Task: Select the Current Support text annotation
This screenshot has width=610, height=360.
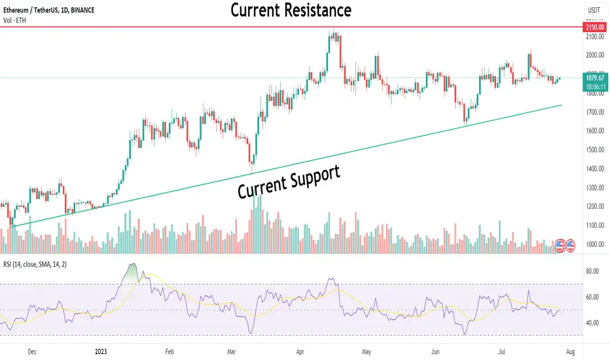Action: (289, 182)
